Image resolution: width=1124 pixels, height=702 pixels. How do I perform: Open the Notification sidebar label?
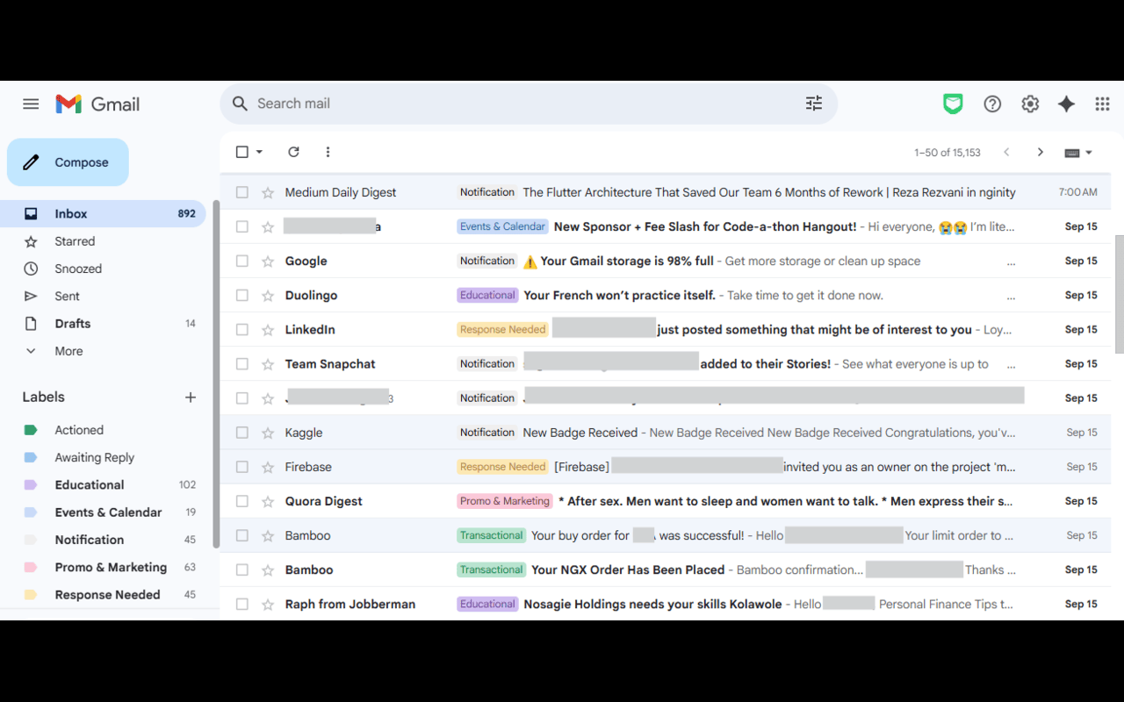tap(104, 540)
